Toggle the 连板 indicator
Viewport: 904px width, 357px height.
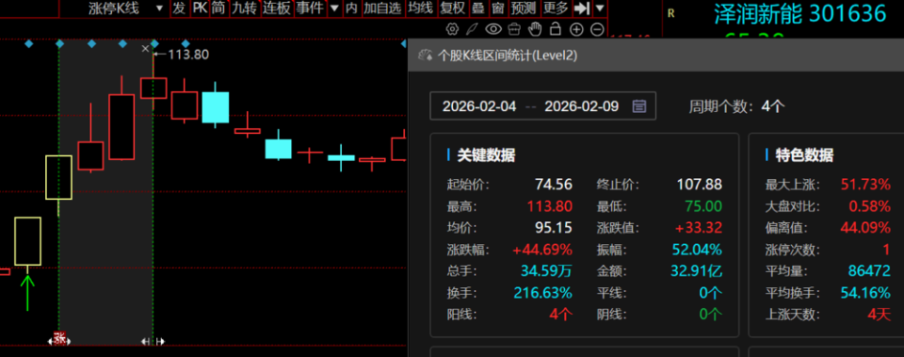tap(276, 8)
